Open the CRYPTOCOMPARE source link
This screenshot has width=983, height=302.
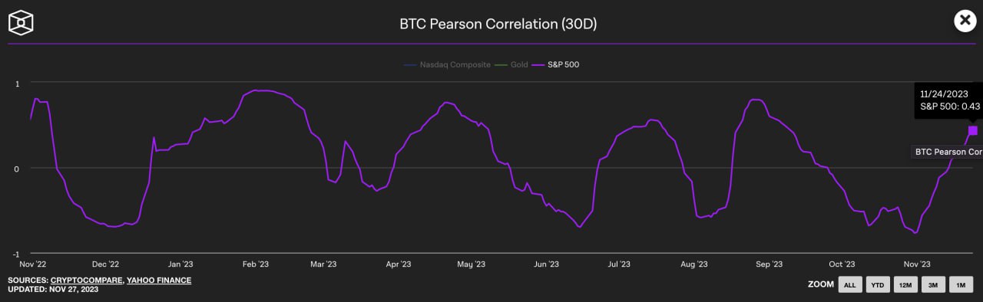[86, 281]
